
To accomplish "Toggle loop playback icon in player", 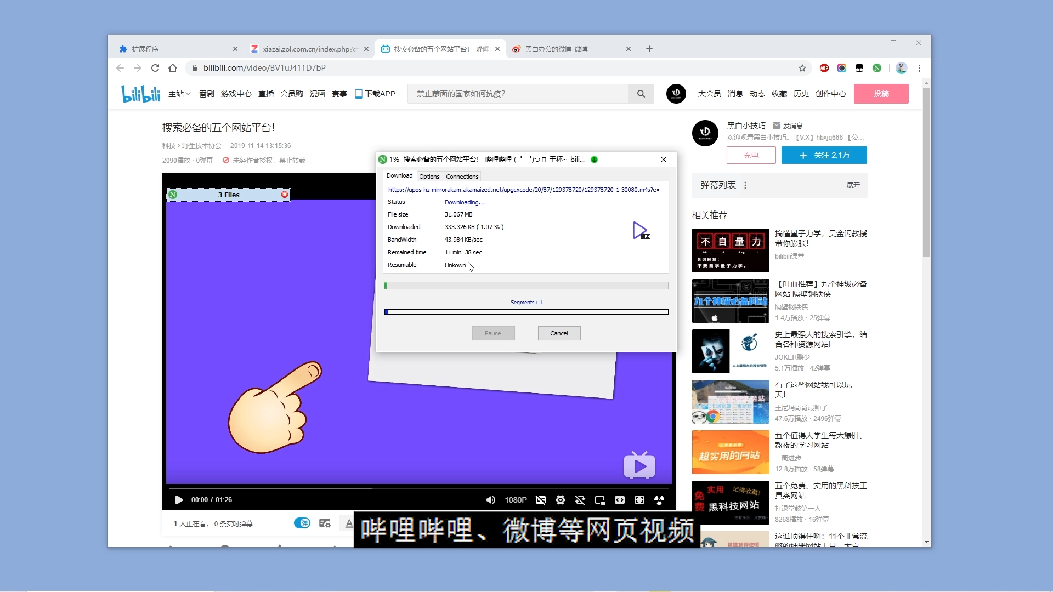I will tap(580, 500).
